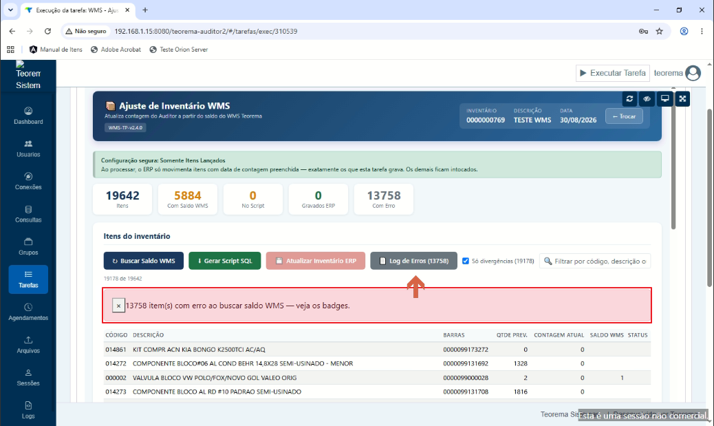Open the Dashboard sidebar item

click(28, 116)
